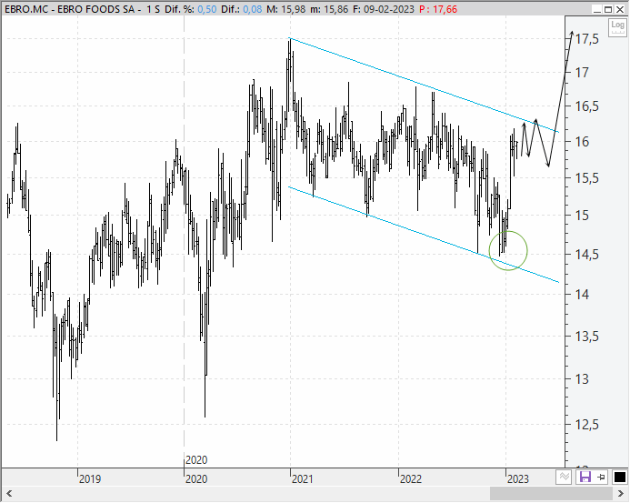Click the 12,5 price axis label
Image resolution: width=630 pixels, height=503 pixels.
click(x=587, y=425)
